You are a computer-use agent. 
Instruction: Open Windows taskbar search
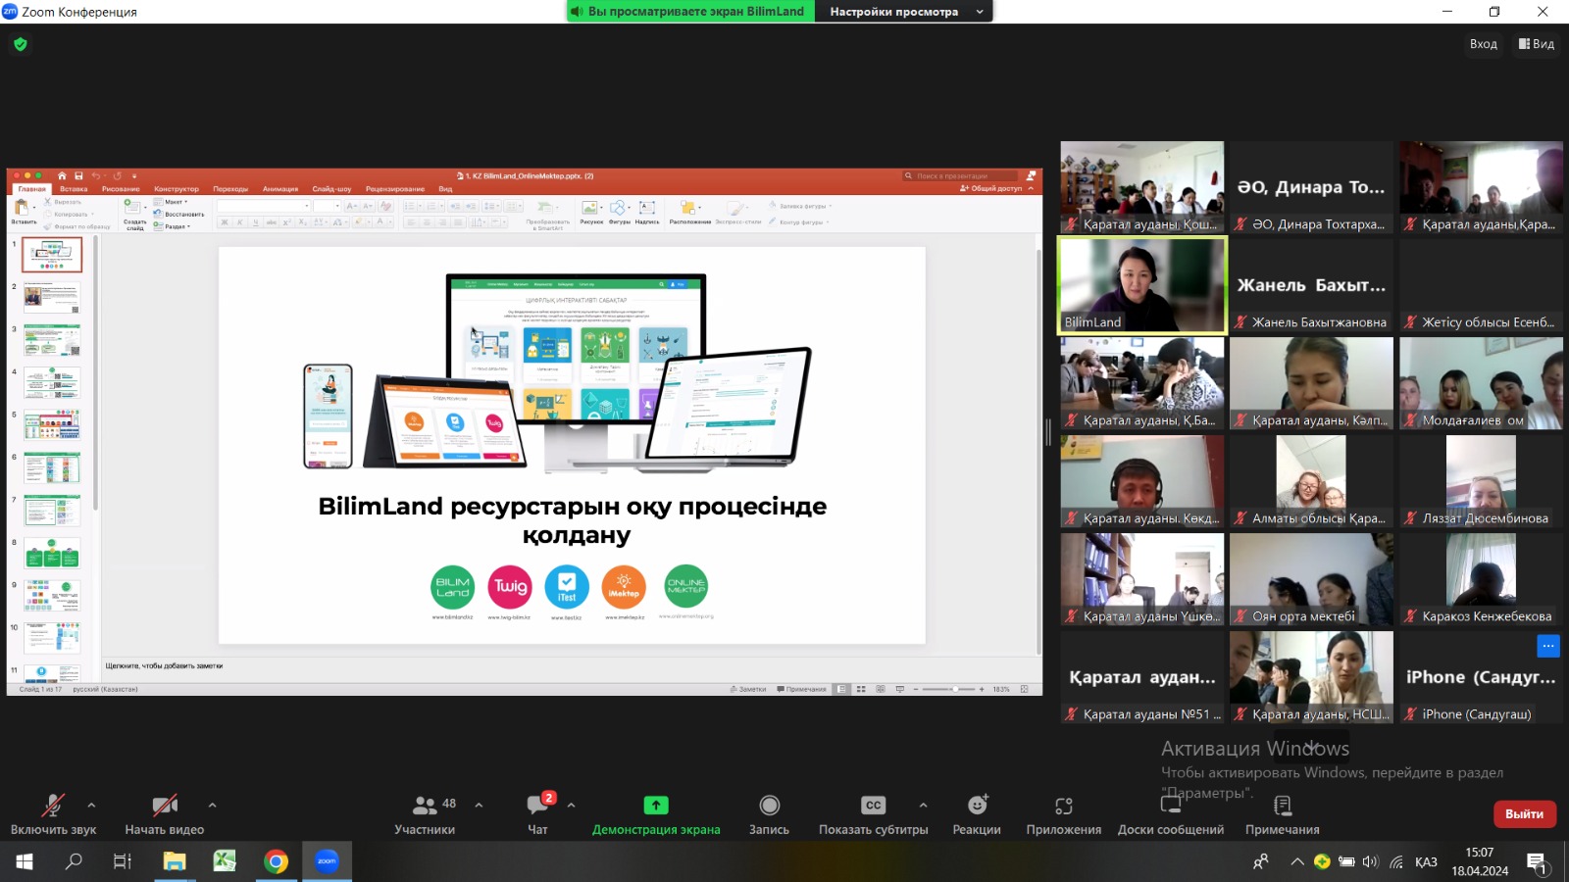(x=74, y=861)
